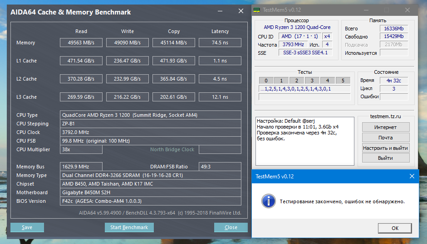The height and width of the screenshot is (244, 427).
Task: Click the blue info icon in the dialog
Action: tap(269, 201)
